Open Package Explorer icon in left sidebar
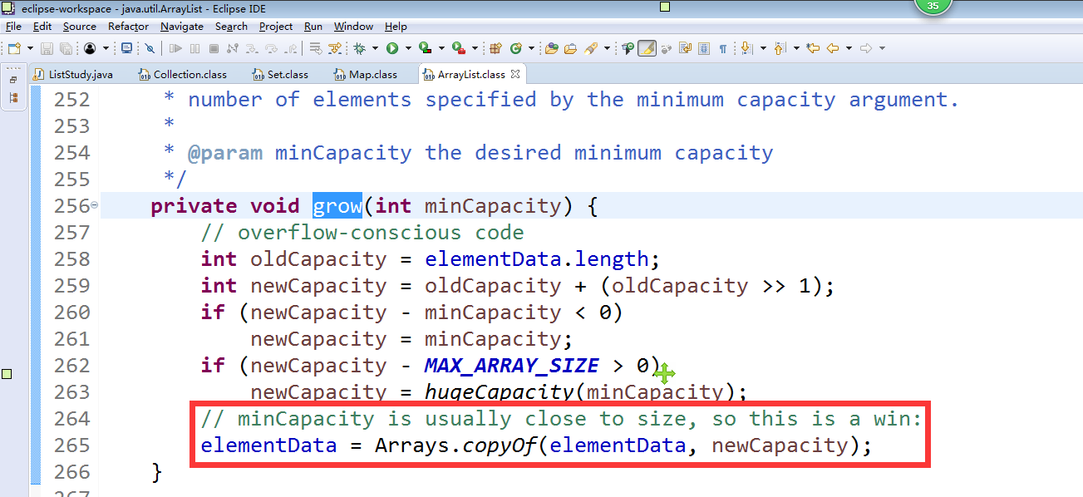1083x497 pixels. (x=13, y=98)
